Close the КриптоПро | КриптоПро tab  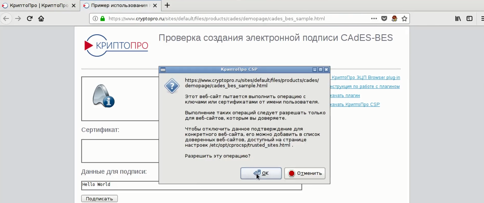(74, 5)
